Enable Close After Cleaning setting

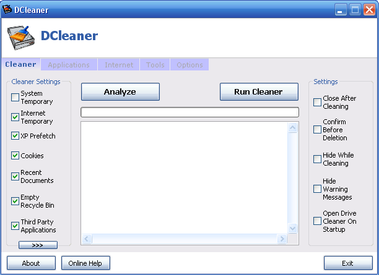point(317,103)
